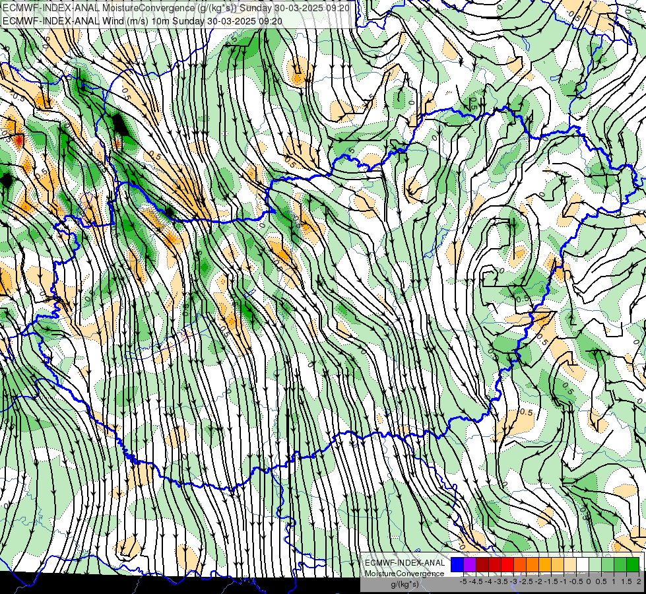This screenshot has height=594, width=646.
Task: Click the 2 tick label on legend
Action: (x=639, y=581)
